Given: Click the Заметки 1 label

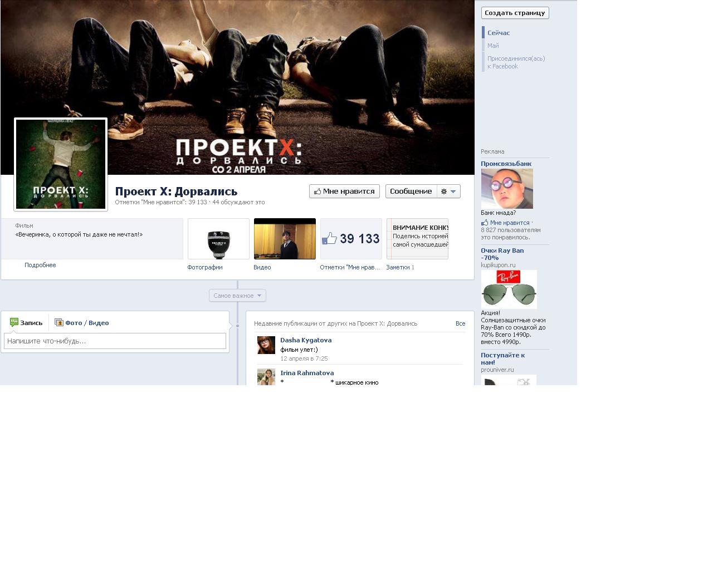Looking at the screenshot, I should tap(400, 267).
